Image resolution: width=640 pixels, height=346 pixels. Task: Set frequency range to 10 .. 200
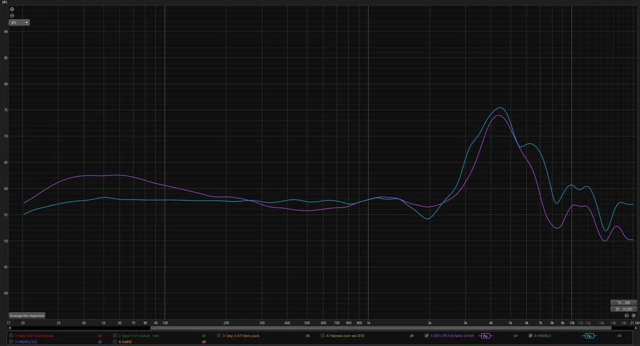tap(623, 303)
